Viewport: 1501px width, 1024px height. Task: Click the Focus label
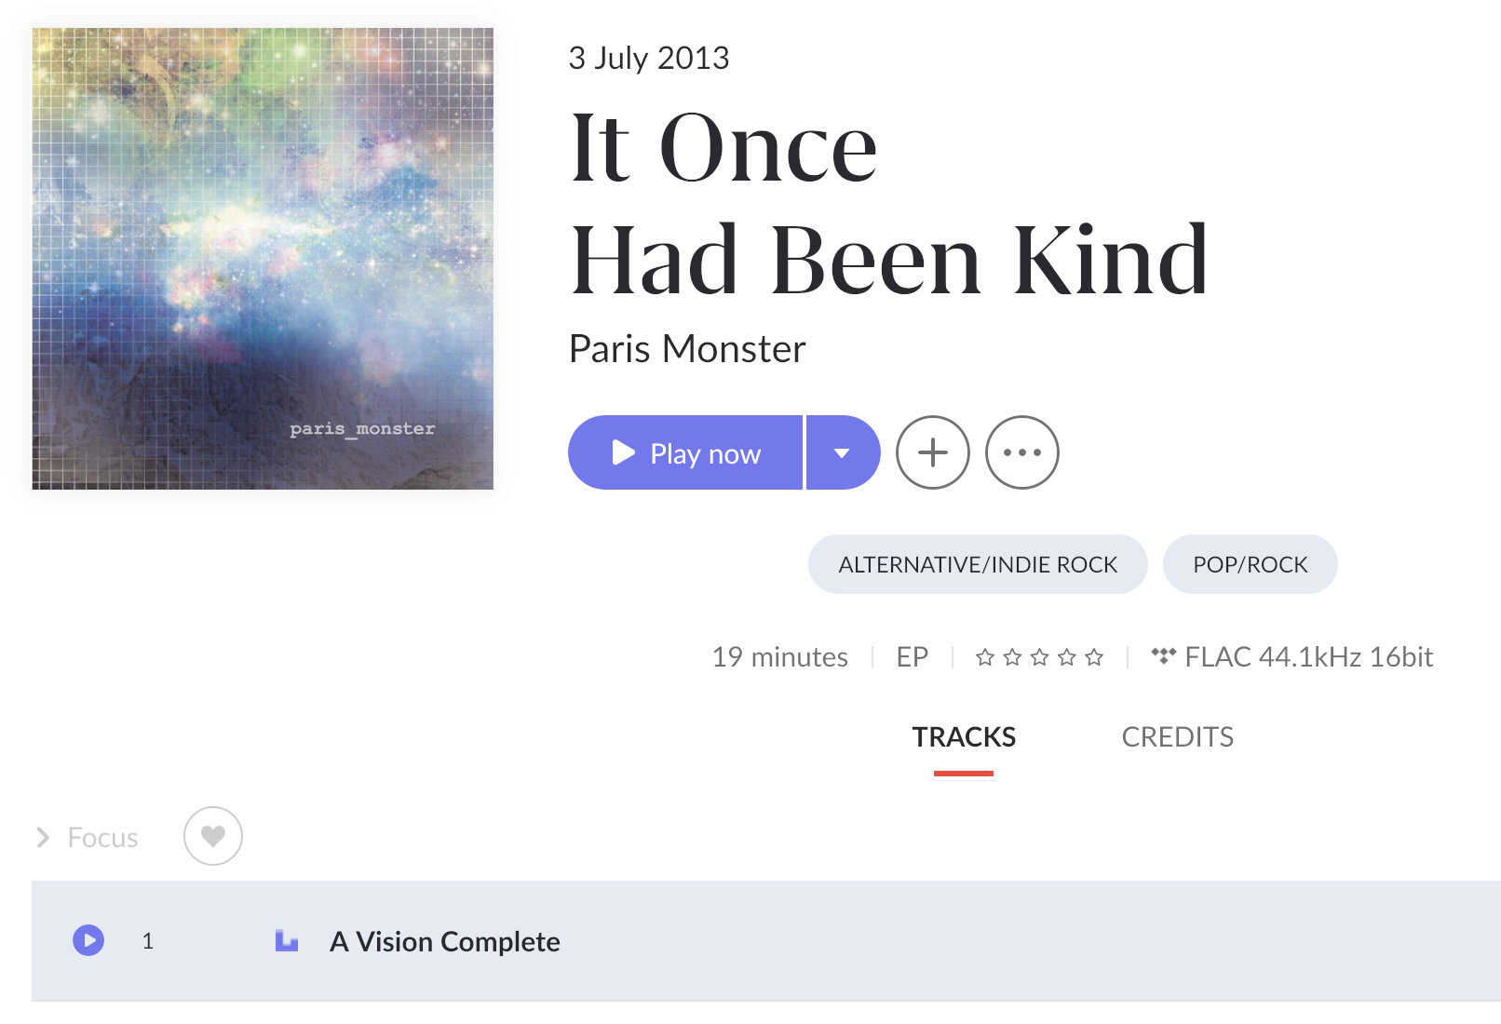pos(102,838)
